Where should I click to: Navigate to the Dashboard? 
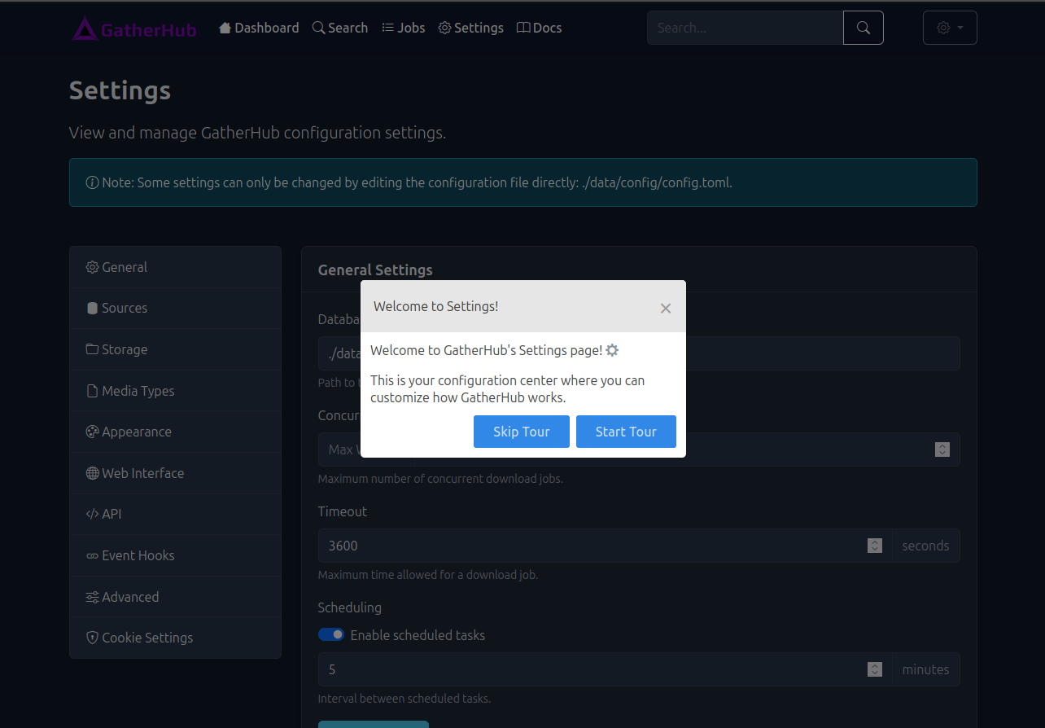coord(259,27)
